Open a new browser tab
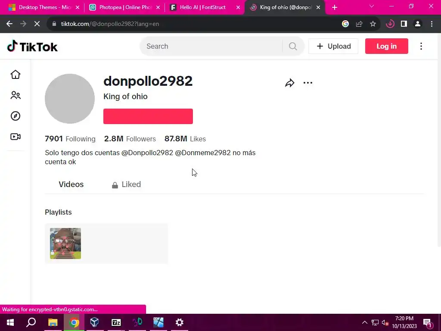This screenshot has height=331, width=441. pos(334,7)
